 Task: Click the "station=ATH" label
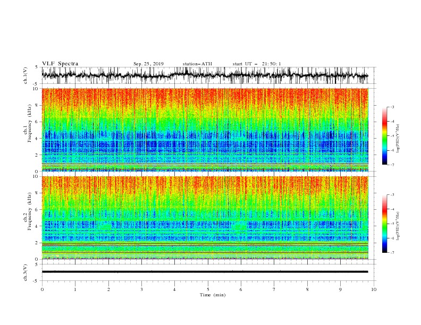click(x=197, y=64)
